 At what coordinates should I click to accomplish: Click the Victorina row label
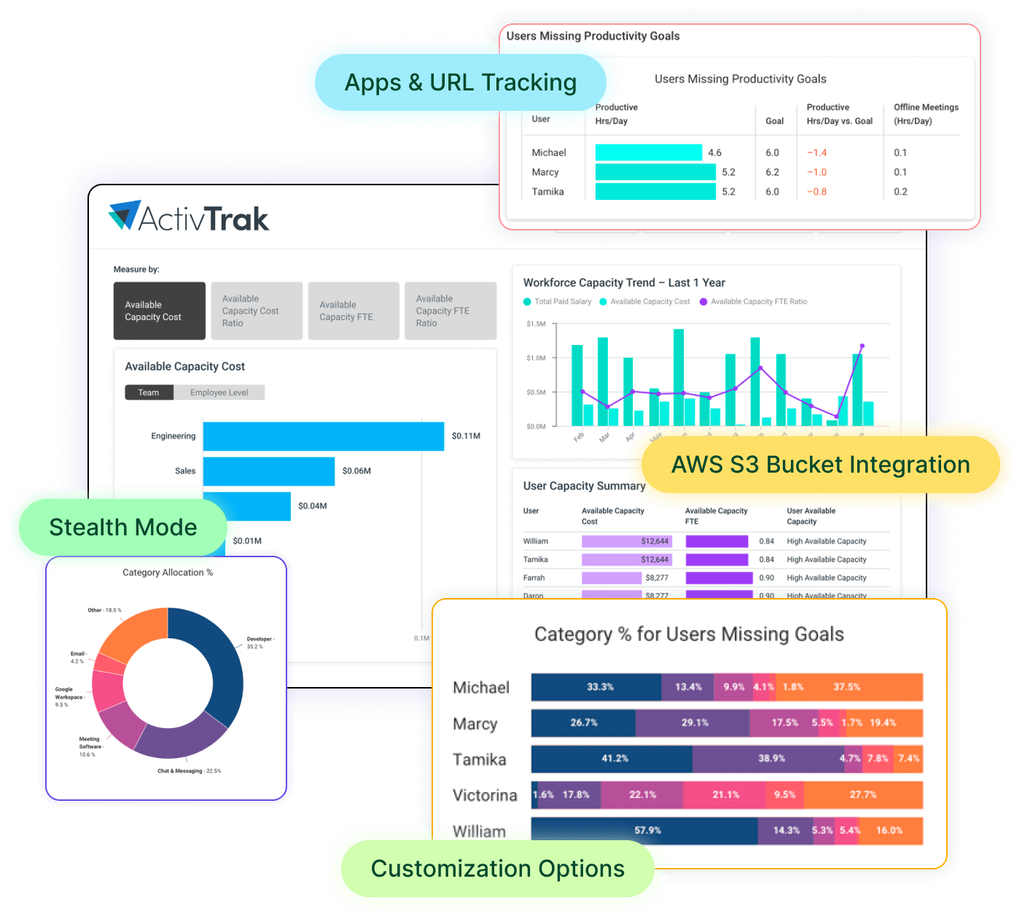(x=485, y=795)
